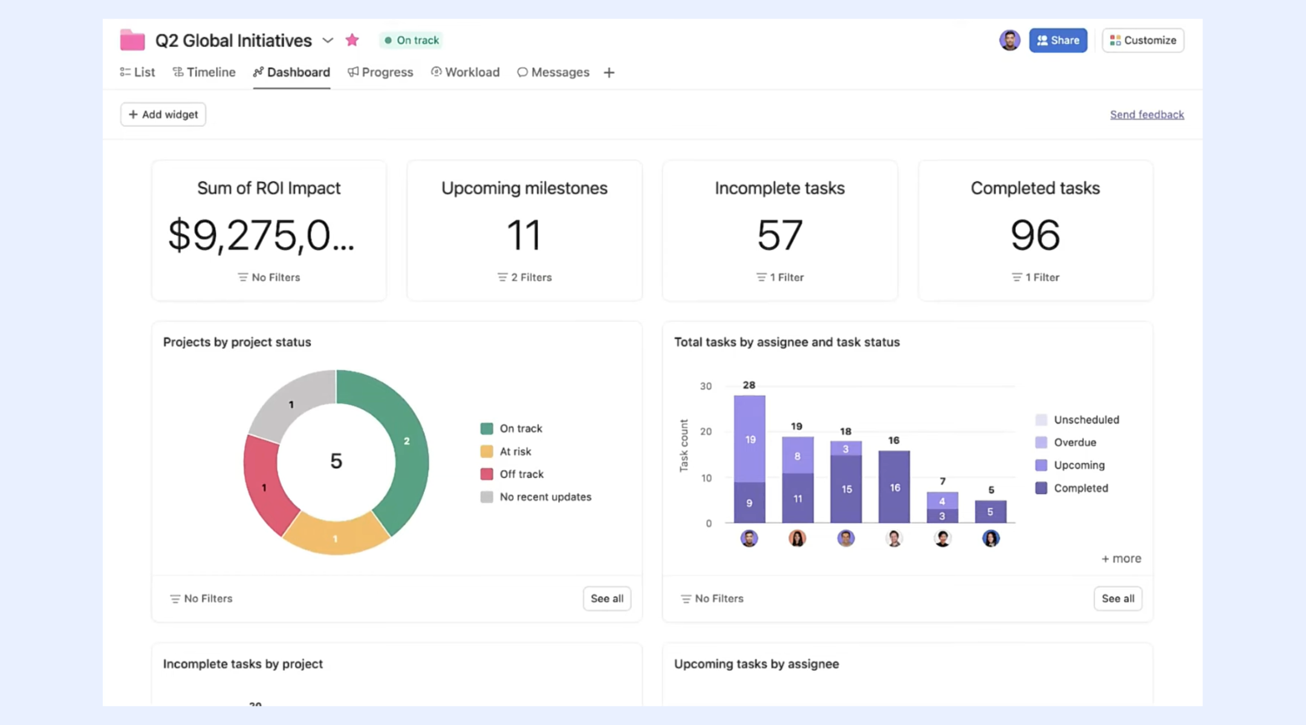The image size is (1306, 725).
Task: Click the green On track donut segment
Action: tap(406, 441)
